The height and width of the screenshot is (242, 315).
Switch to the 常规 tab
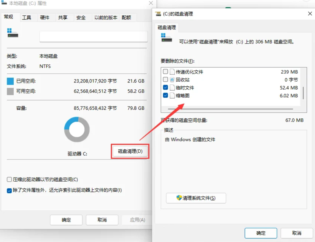[9, 17]
